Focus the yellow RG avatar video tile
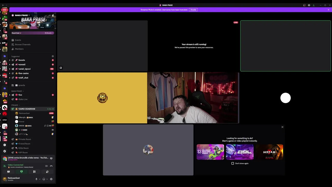332x187 pixels. click(102, 98)
